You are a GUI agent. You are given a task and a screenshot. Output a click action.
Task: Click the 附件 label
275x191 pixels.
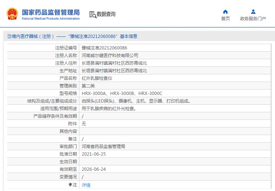point(72,124)
